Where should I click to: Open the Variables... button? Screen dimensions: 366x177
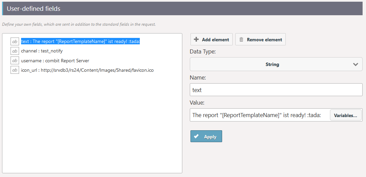tap(346, 115)
